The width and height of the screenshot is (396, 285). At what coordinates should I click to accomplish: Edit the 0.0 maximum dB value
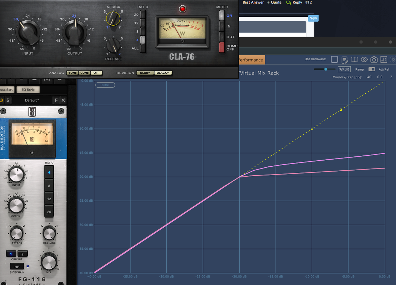(380, 77)
